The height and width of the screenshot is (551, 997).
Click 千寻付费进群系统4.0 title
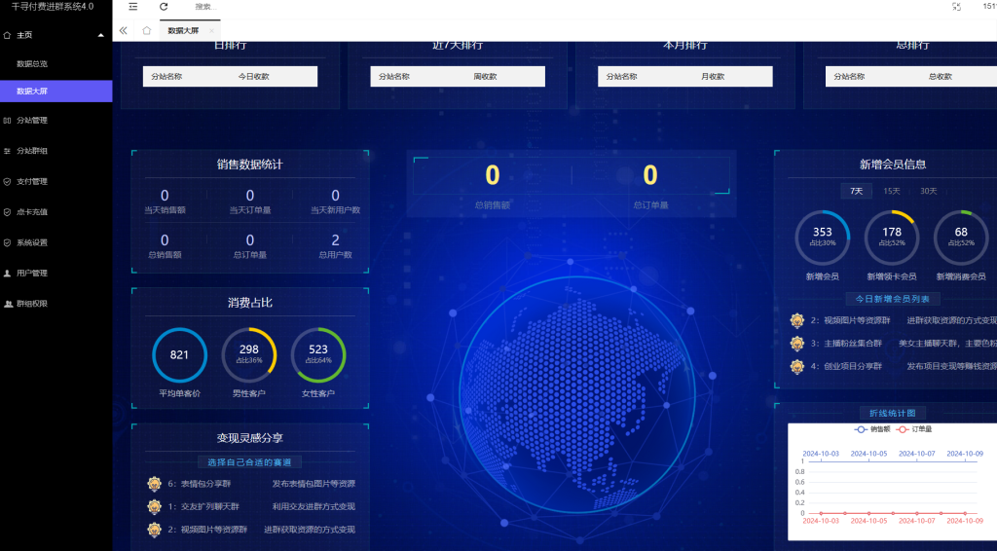point(53,7)
